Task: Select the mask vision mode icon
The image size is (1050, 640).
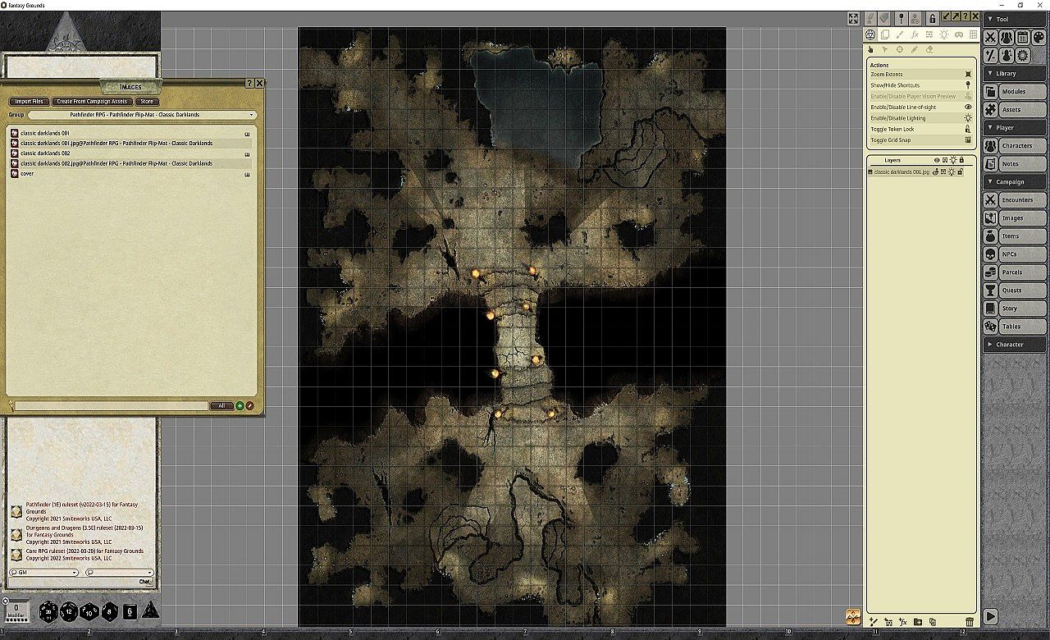Action: click(x=959, y=34)
